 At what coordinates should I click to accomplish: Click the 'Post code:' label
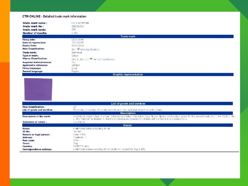tap(29, 141)
